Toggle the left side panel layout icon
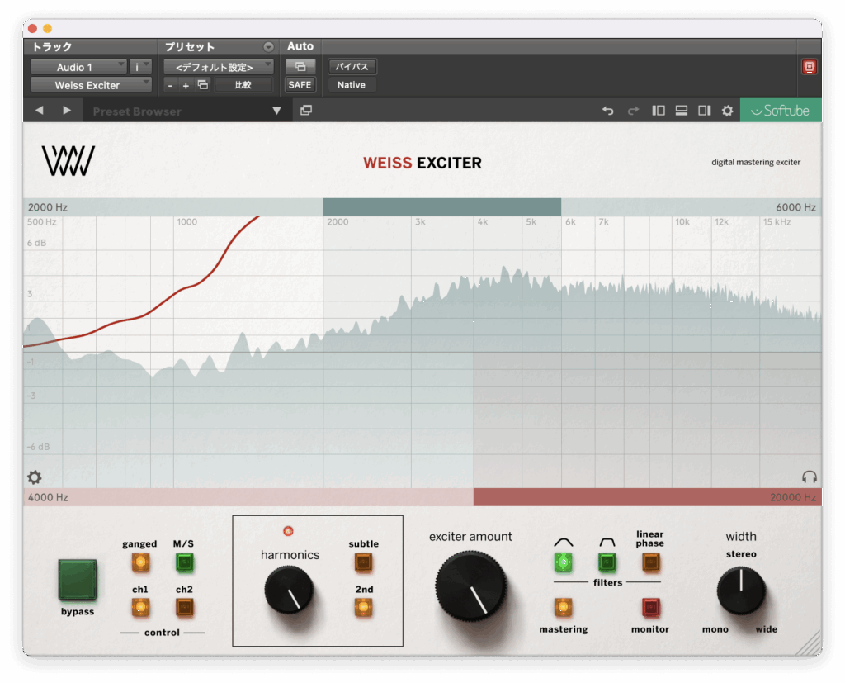This screenshot has height=683, width=845. [658, 111]
